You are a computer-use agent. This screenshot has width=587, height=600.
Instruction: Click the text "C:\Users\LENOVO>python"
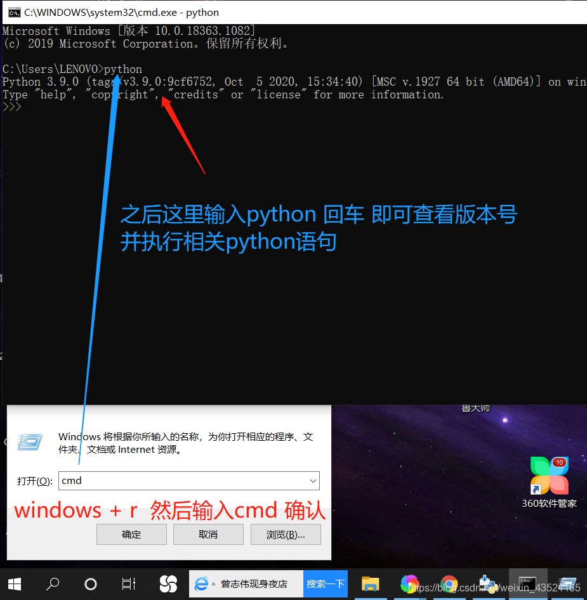pyautogui.click(x=72, y=69)
